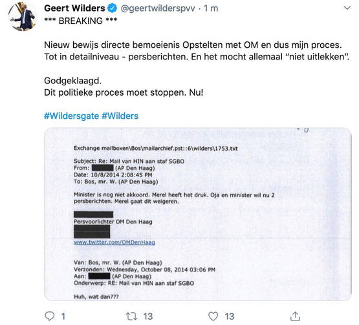Image resolution: width=359 pixels, height=325 pixels.
Task: Open the #Wilders hashtag
Action: pyautogui.click(x=120, y=116)
